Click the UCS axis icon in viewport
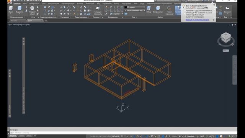 point(122,108)
